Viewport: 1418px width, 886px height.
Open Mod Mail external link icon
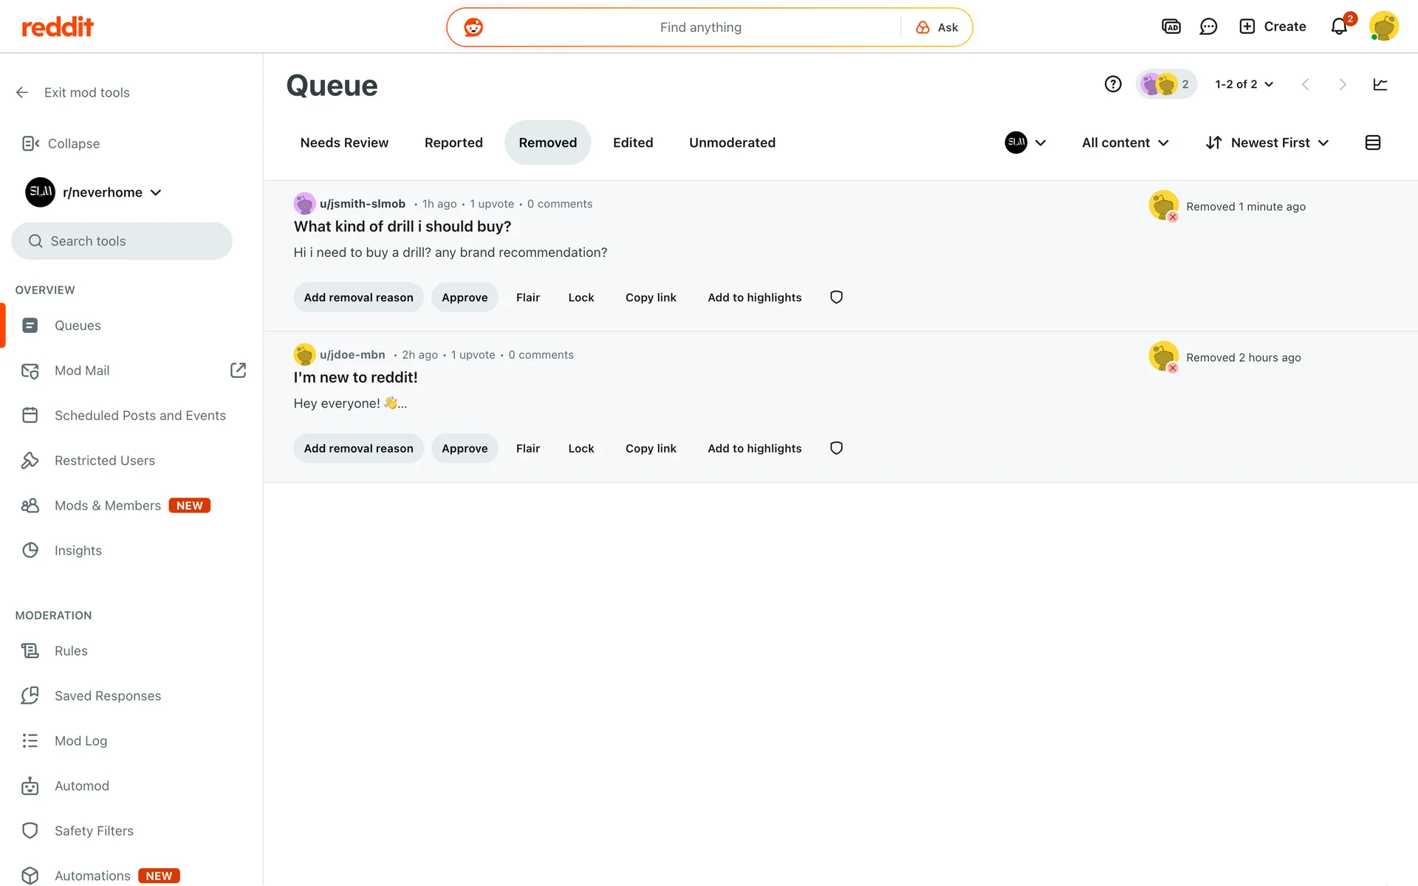[238, 370]
